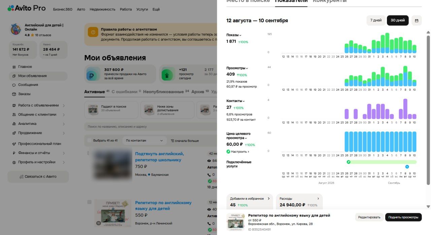Screen dimensions: 431x235
Task: Click the green Настроить rocket icon
Action: 228,152
